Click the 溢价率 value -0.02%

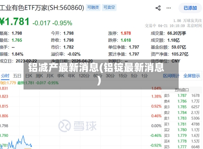click(74, 54)
